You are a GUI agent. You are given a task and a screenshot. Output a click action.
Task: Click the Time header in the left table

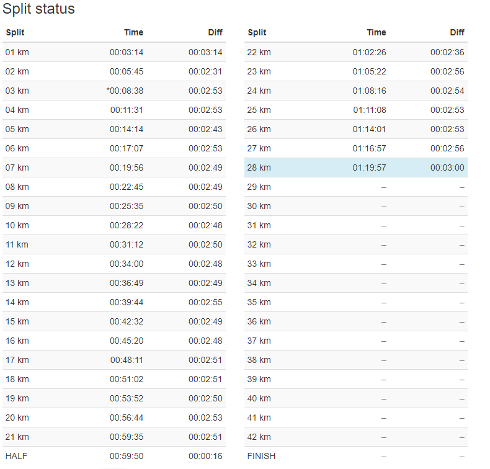(133, 32)
